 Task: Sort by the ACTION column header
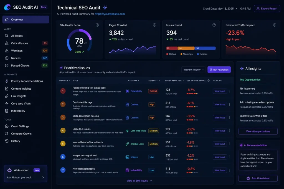[x=218, y=81]
